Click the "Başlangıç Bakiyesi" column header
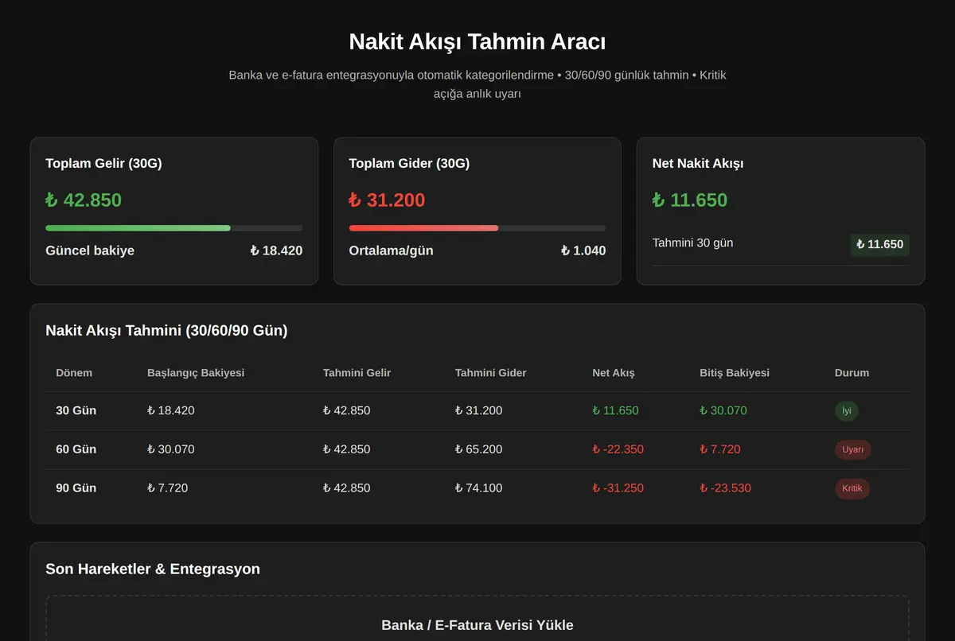This screenshot has height=641, width=955. click(x=196, y=373)
